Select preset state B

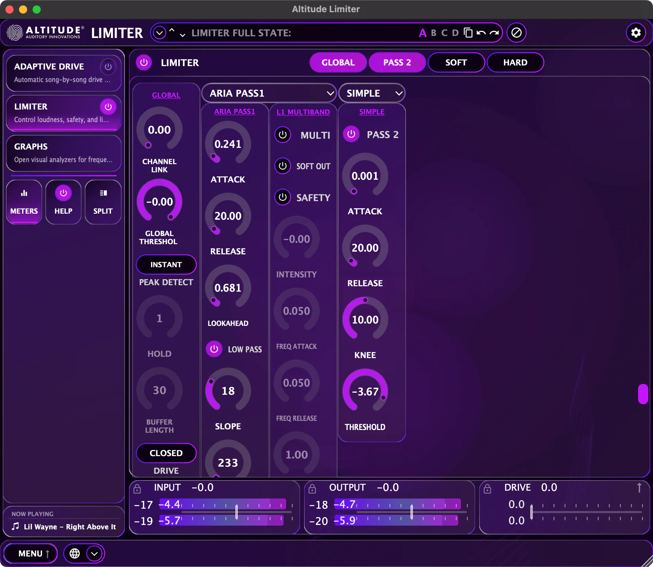(x=434, y=33)
